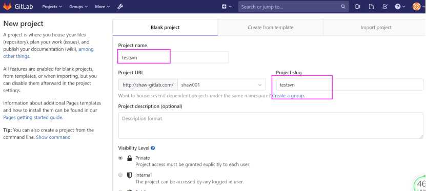Switch to Create from template tab
Image resolution: width=426 pixels, height=191 pixels.
(271, 28)
